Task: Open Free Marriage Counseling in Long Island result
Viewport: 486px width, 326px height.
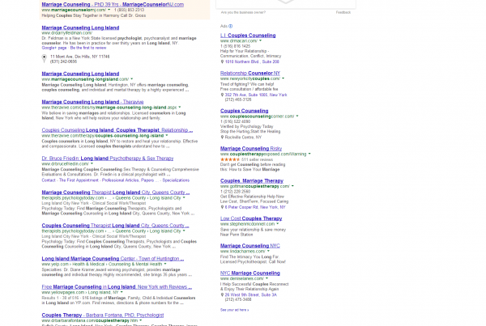Action: 117,286
